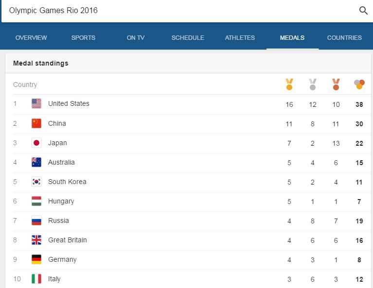Click the Great Britain flag icon
373x288 pixels.
click(x=36, y=240)
